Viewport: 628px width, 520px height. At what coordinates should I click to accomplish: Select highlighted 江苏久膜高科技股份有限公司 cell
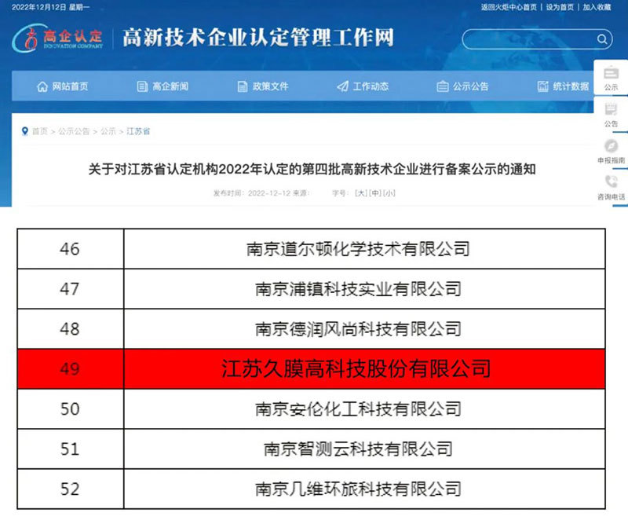pos(364,369)
